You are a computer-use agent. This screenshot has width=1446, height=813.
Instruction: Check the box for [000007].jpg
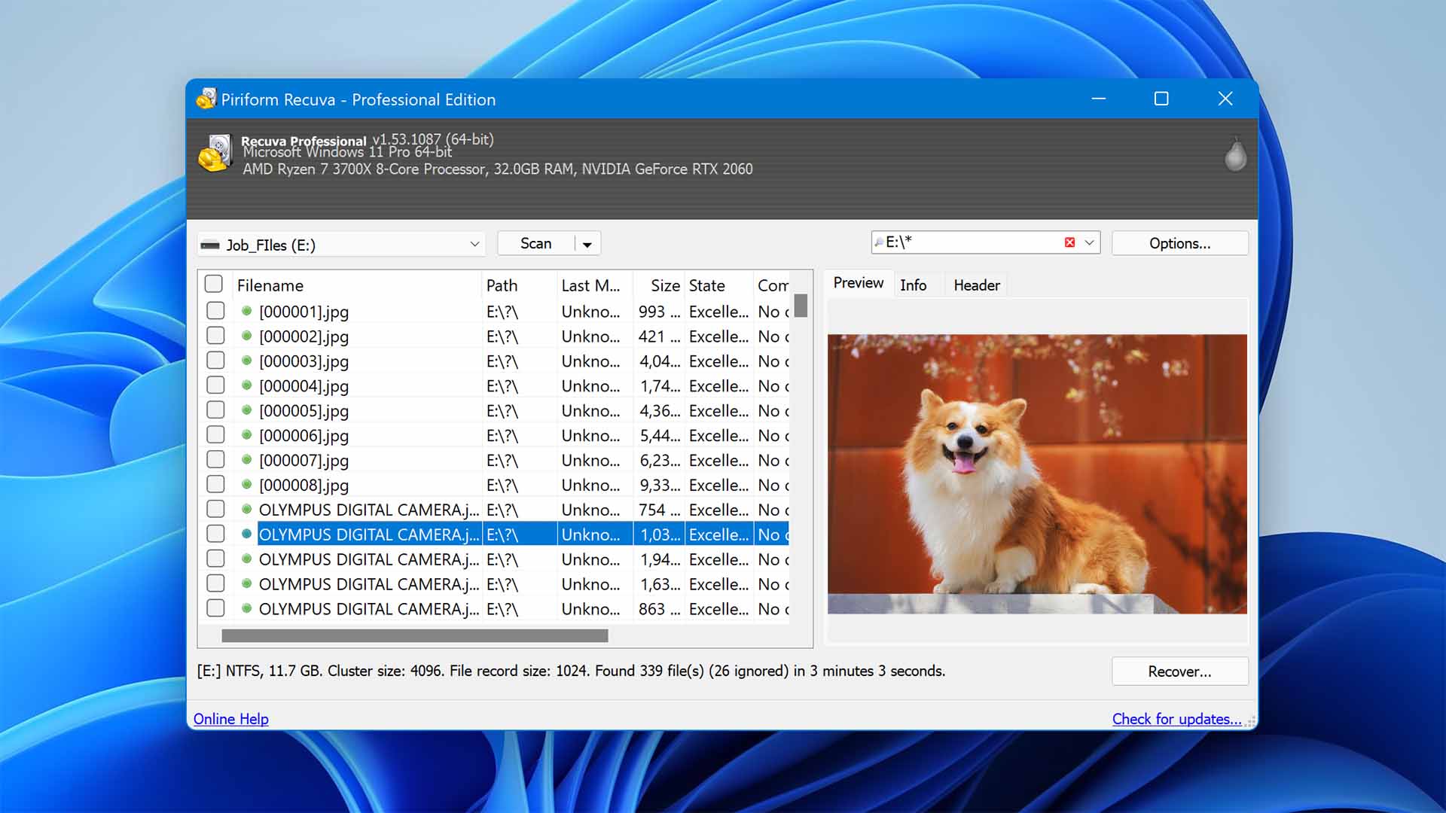[215, 459]
